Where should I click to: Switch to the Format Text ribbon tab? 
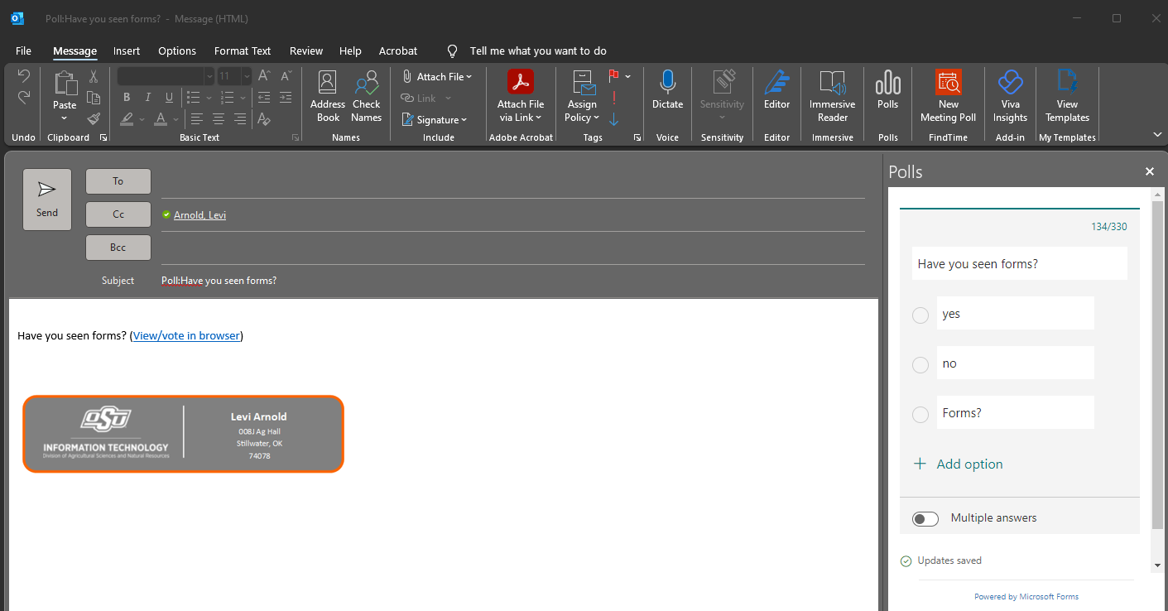point(242,51)
